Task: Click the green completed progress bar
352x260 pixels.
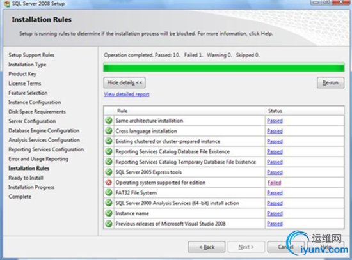Action: coord(223,68)
